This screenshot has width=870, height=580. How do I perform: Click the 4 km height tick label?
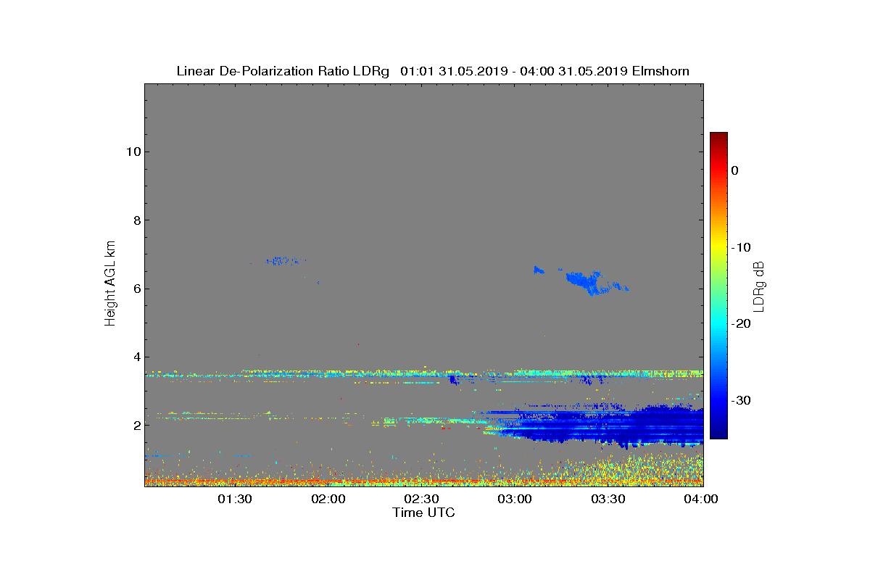pos(136,357)
